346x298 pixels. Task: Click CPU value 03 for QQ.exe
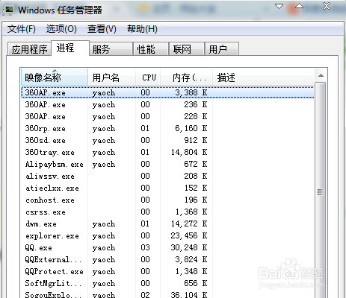[x=145, y=247]
